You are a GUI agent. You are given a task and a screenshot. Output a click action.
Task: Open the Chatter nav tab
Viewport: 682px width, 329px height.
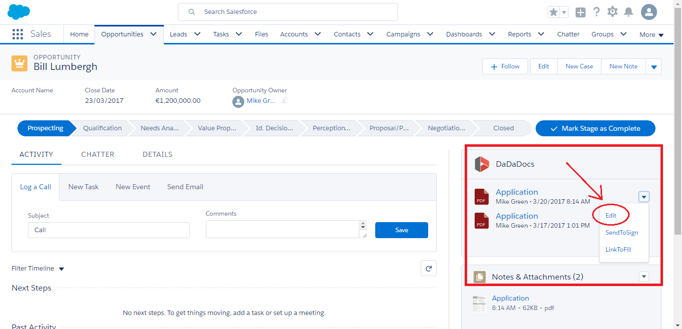pyautogui.click(x=569, y=34)
